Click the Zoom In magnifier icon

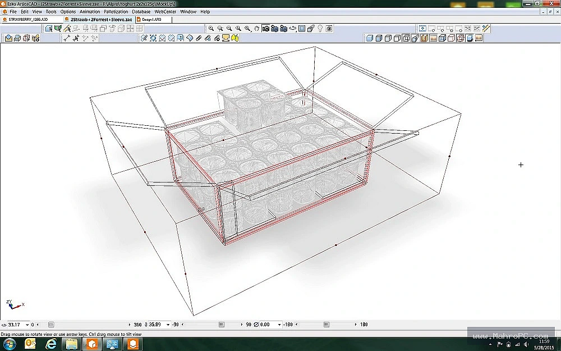point(211,28)
